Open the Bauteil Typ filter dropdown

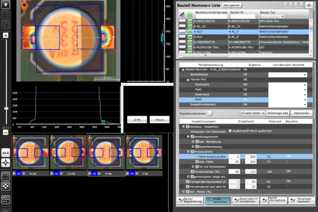point(272,16)
